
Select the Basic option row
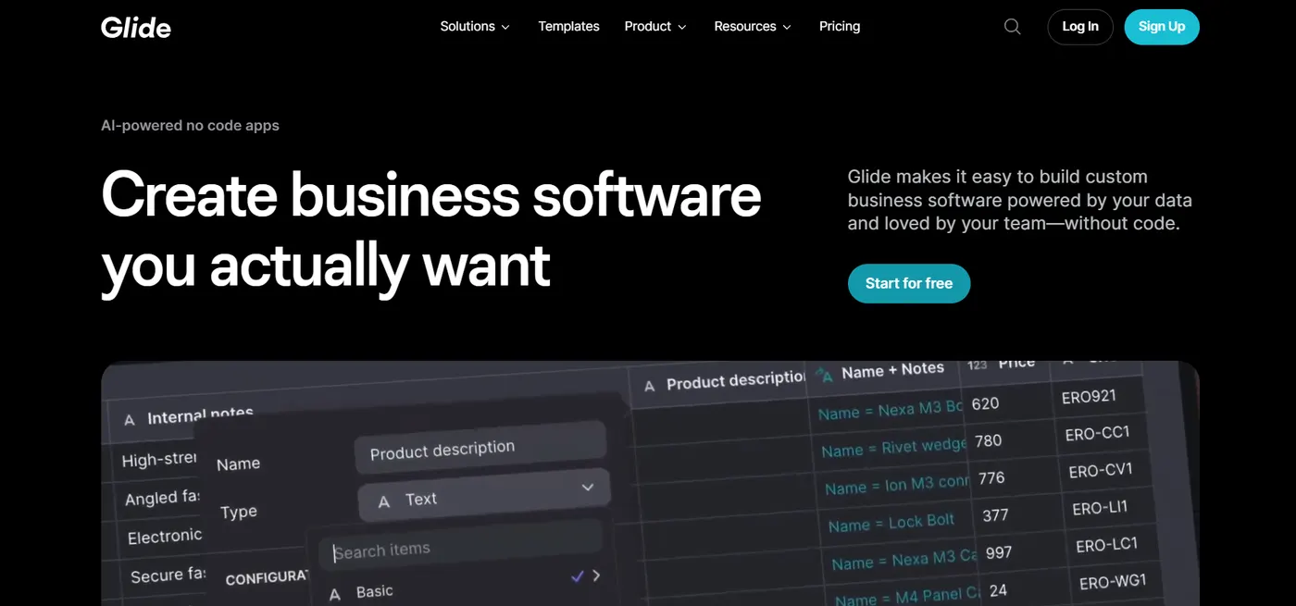463,586
